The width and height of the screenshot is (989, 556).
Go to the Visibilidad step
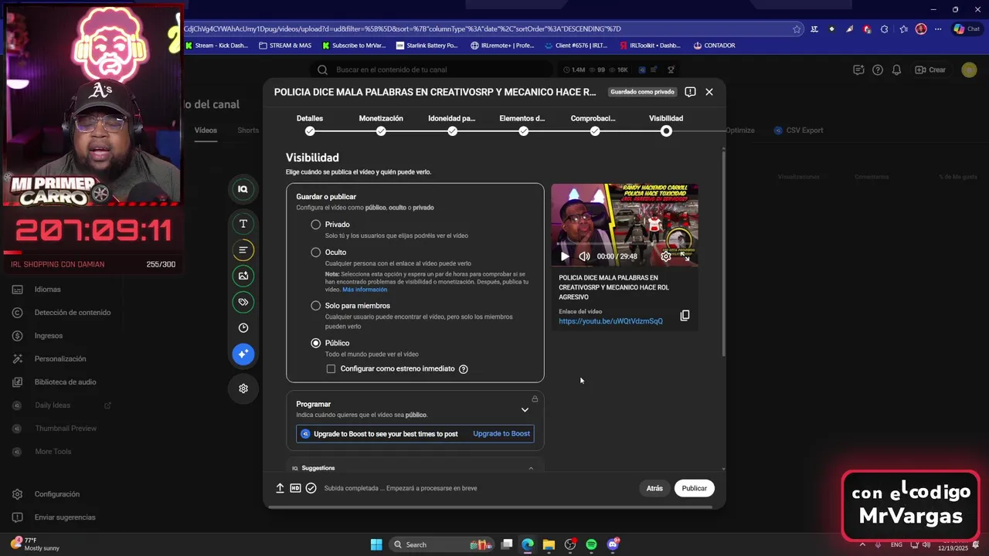point(666,124)
